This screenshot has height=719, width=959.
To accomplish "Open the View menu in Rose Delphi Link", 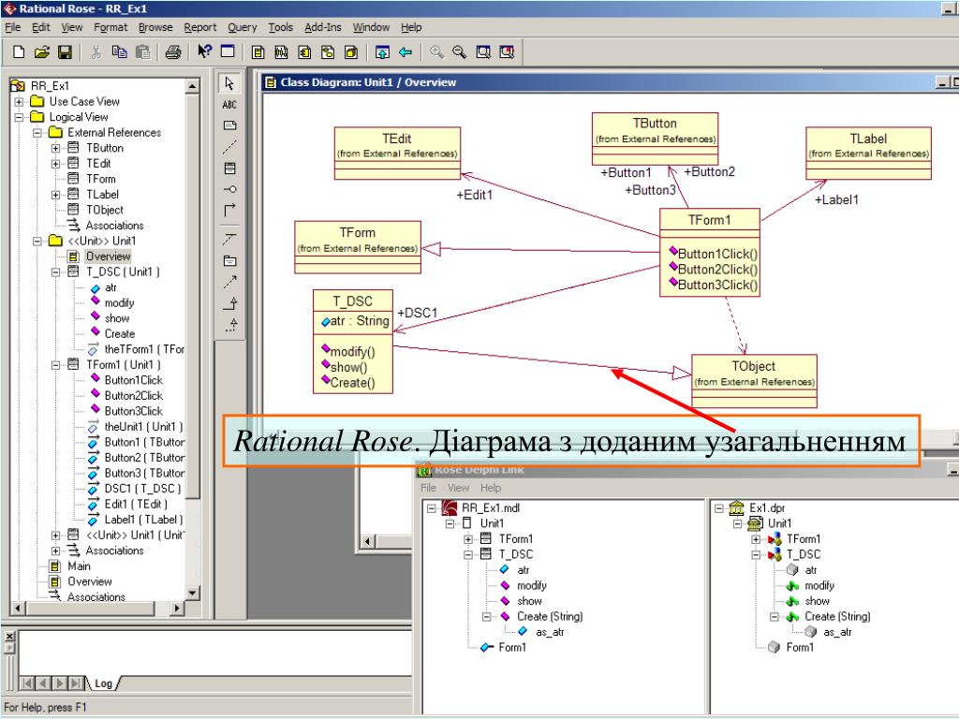I will 458,488.
